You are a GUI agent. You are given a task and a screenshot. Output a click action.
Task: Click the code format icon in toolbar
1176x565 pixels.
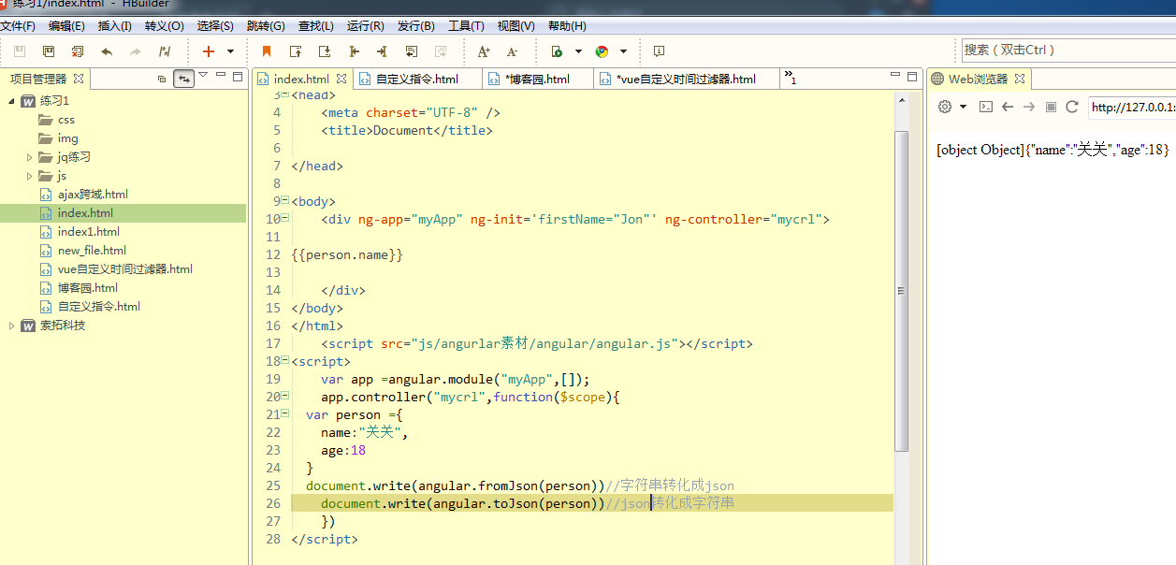(165, 51)
